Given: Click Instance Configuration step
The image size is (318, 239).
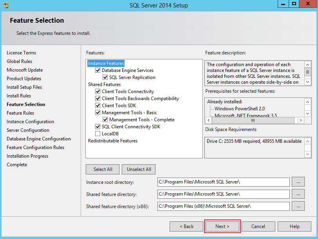Looking at the screenshot, I should click(30, 122).
